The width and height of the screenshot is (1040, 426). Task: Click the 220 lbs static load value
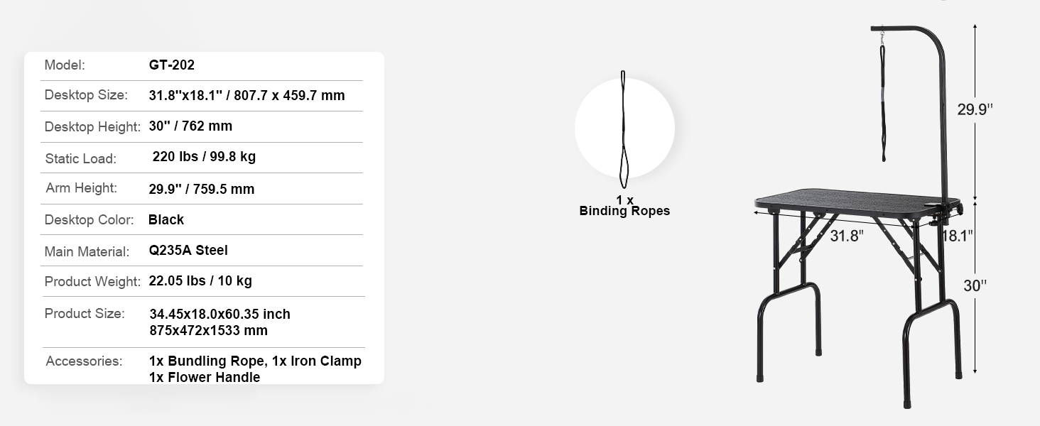[204, 157]
